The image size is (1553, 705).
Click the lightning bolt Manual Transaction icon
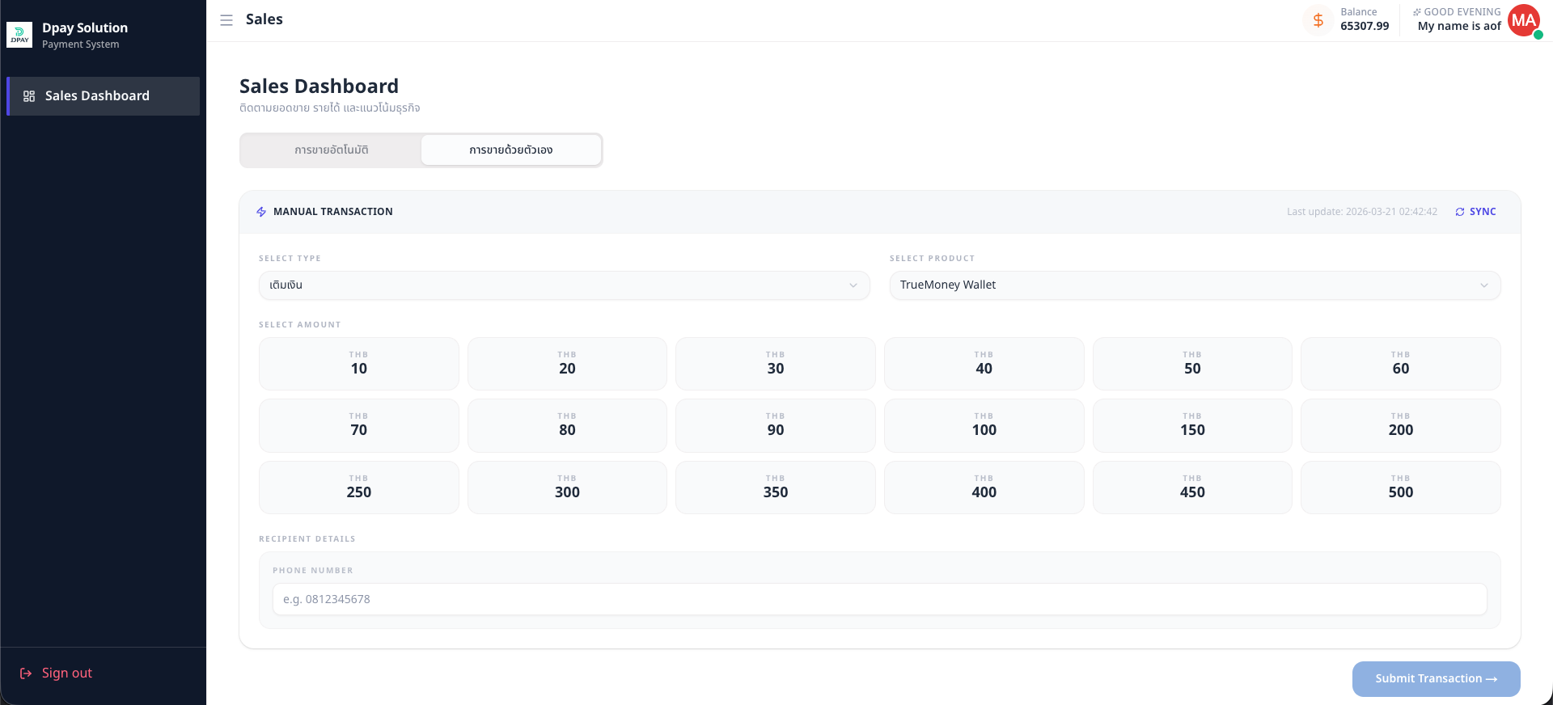(x=261, y=212)
